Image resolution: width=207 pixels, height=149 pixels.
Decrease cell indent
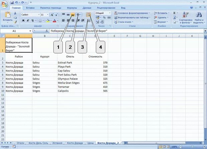[78, 20]
